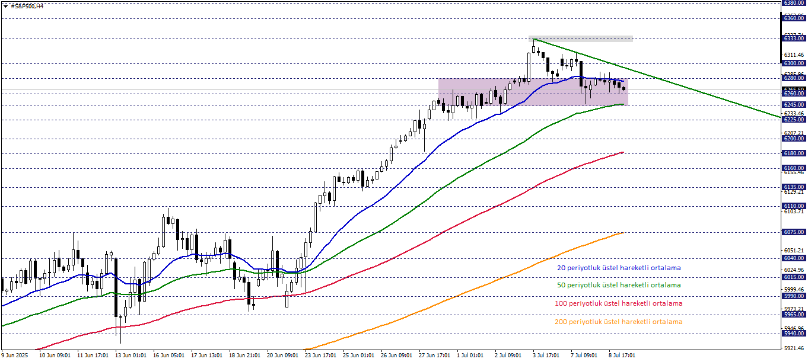808x362 pixels.
Task: Select the 6110.00 price level label
Action: tap(794, 206)
